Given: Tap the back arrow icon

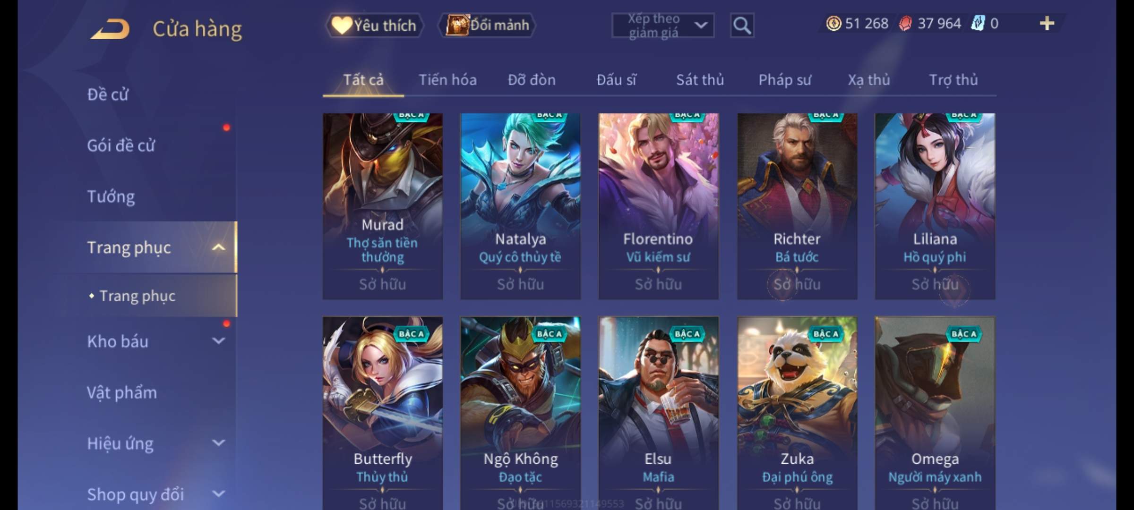Looking at the screenshot, I should click(x=110, y=29).
